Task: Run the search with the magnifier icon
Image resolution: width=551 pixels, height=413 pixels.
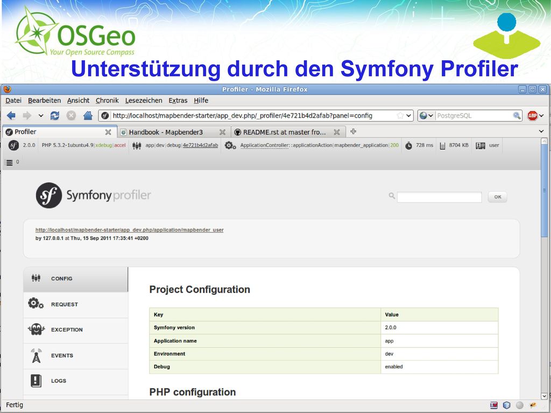Action: 517,116
